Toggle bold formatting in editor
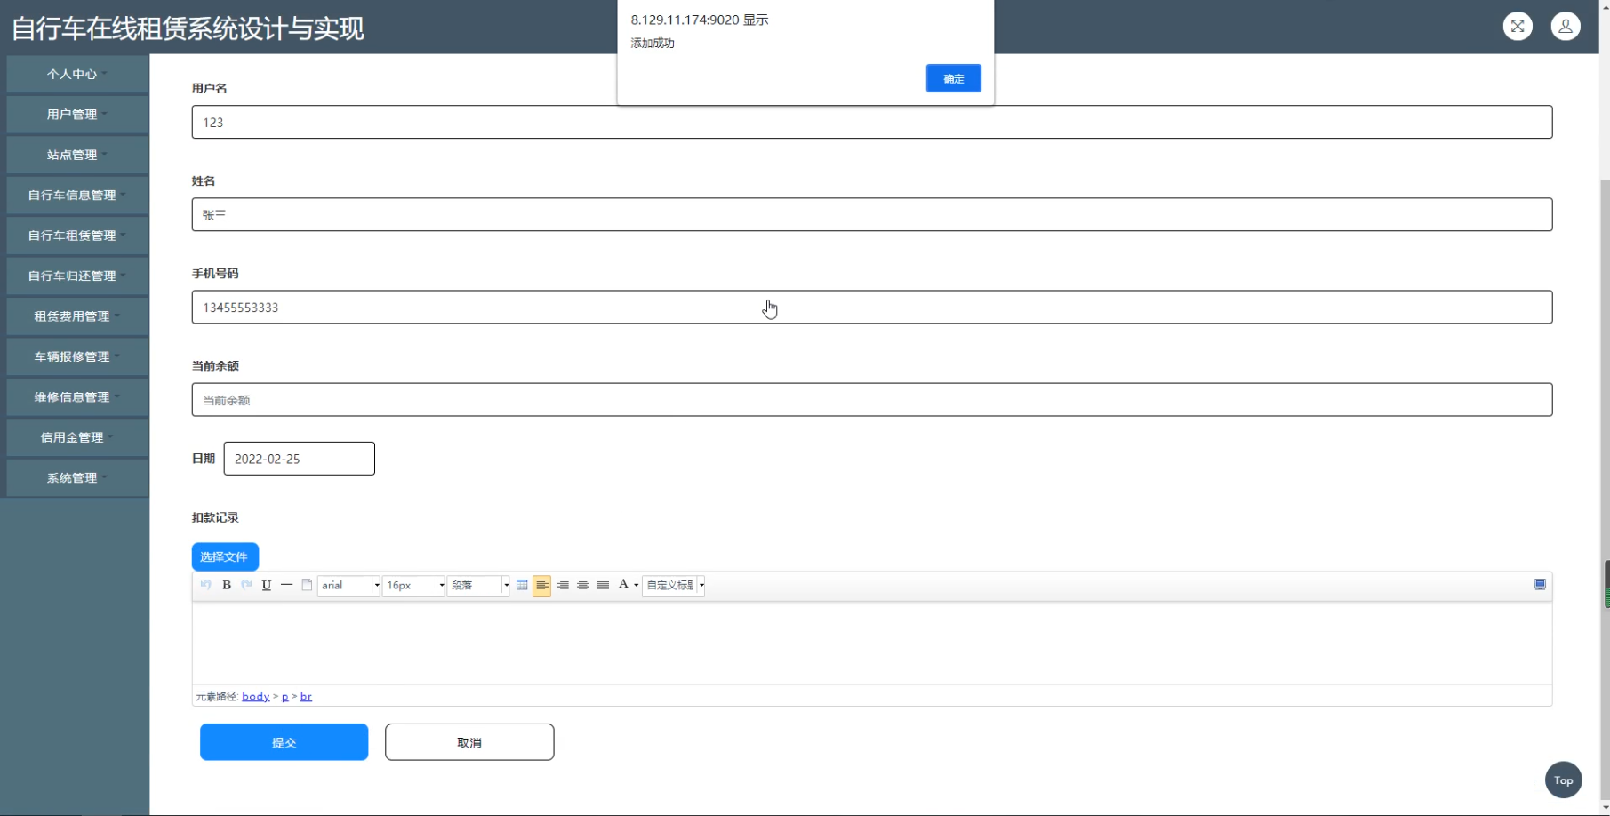Image resolution: width=1610 pixels, height=816 pixels. (227, 585)
